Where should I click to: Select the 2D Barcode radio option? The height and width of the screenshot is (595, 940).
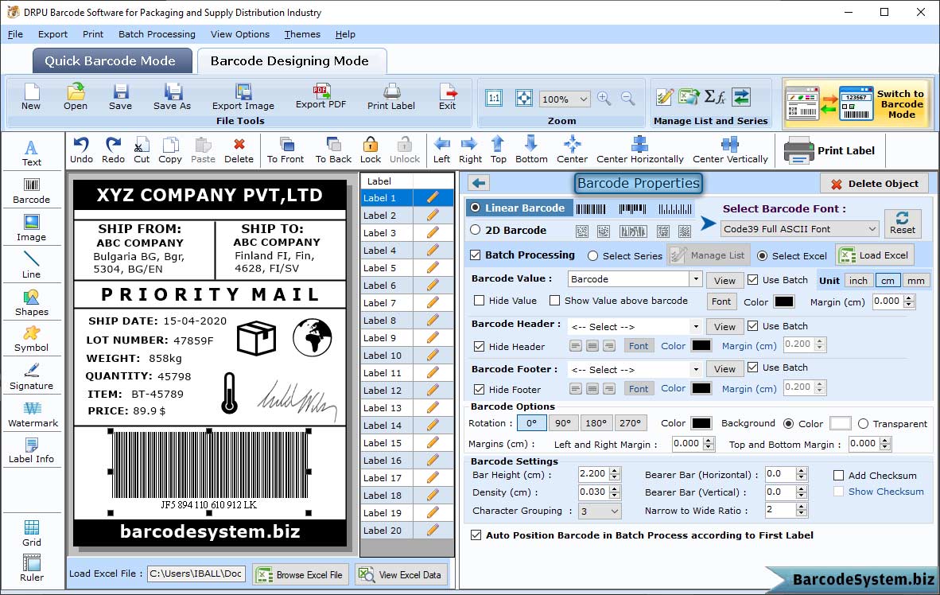pyautogui.click(x=476, y=230)
